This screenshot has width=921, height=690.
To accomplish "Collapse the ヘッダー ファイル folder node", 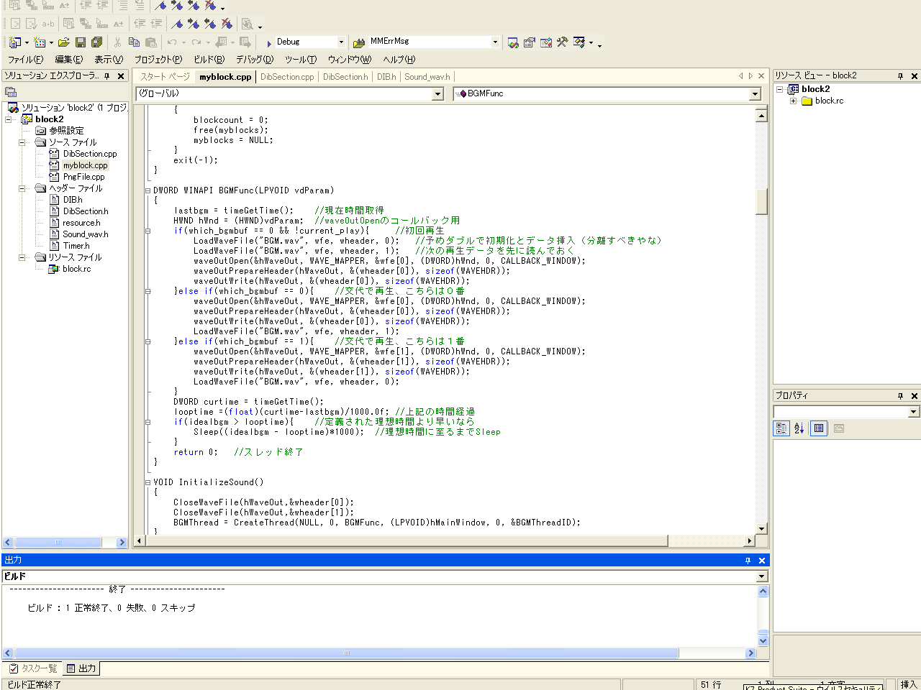I will [22, 188].
